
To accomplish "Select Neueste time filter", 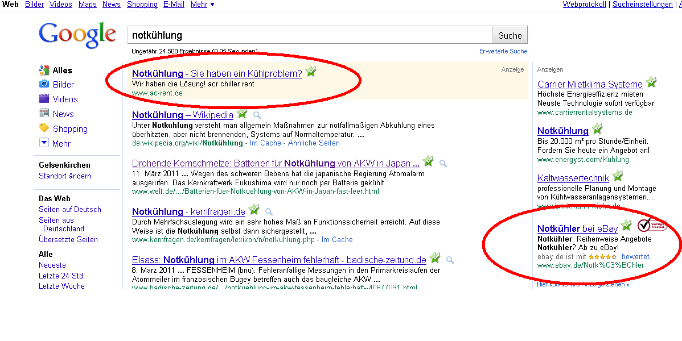I will point(52,265).
